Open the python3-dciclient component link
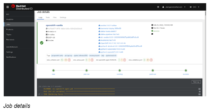This screenshot has width=207, height=111. 121,46
